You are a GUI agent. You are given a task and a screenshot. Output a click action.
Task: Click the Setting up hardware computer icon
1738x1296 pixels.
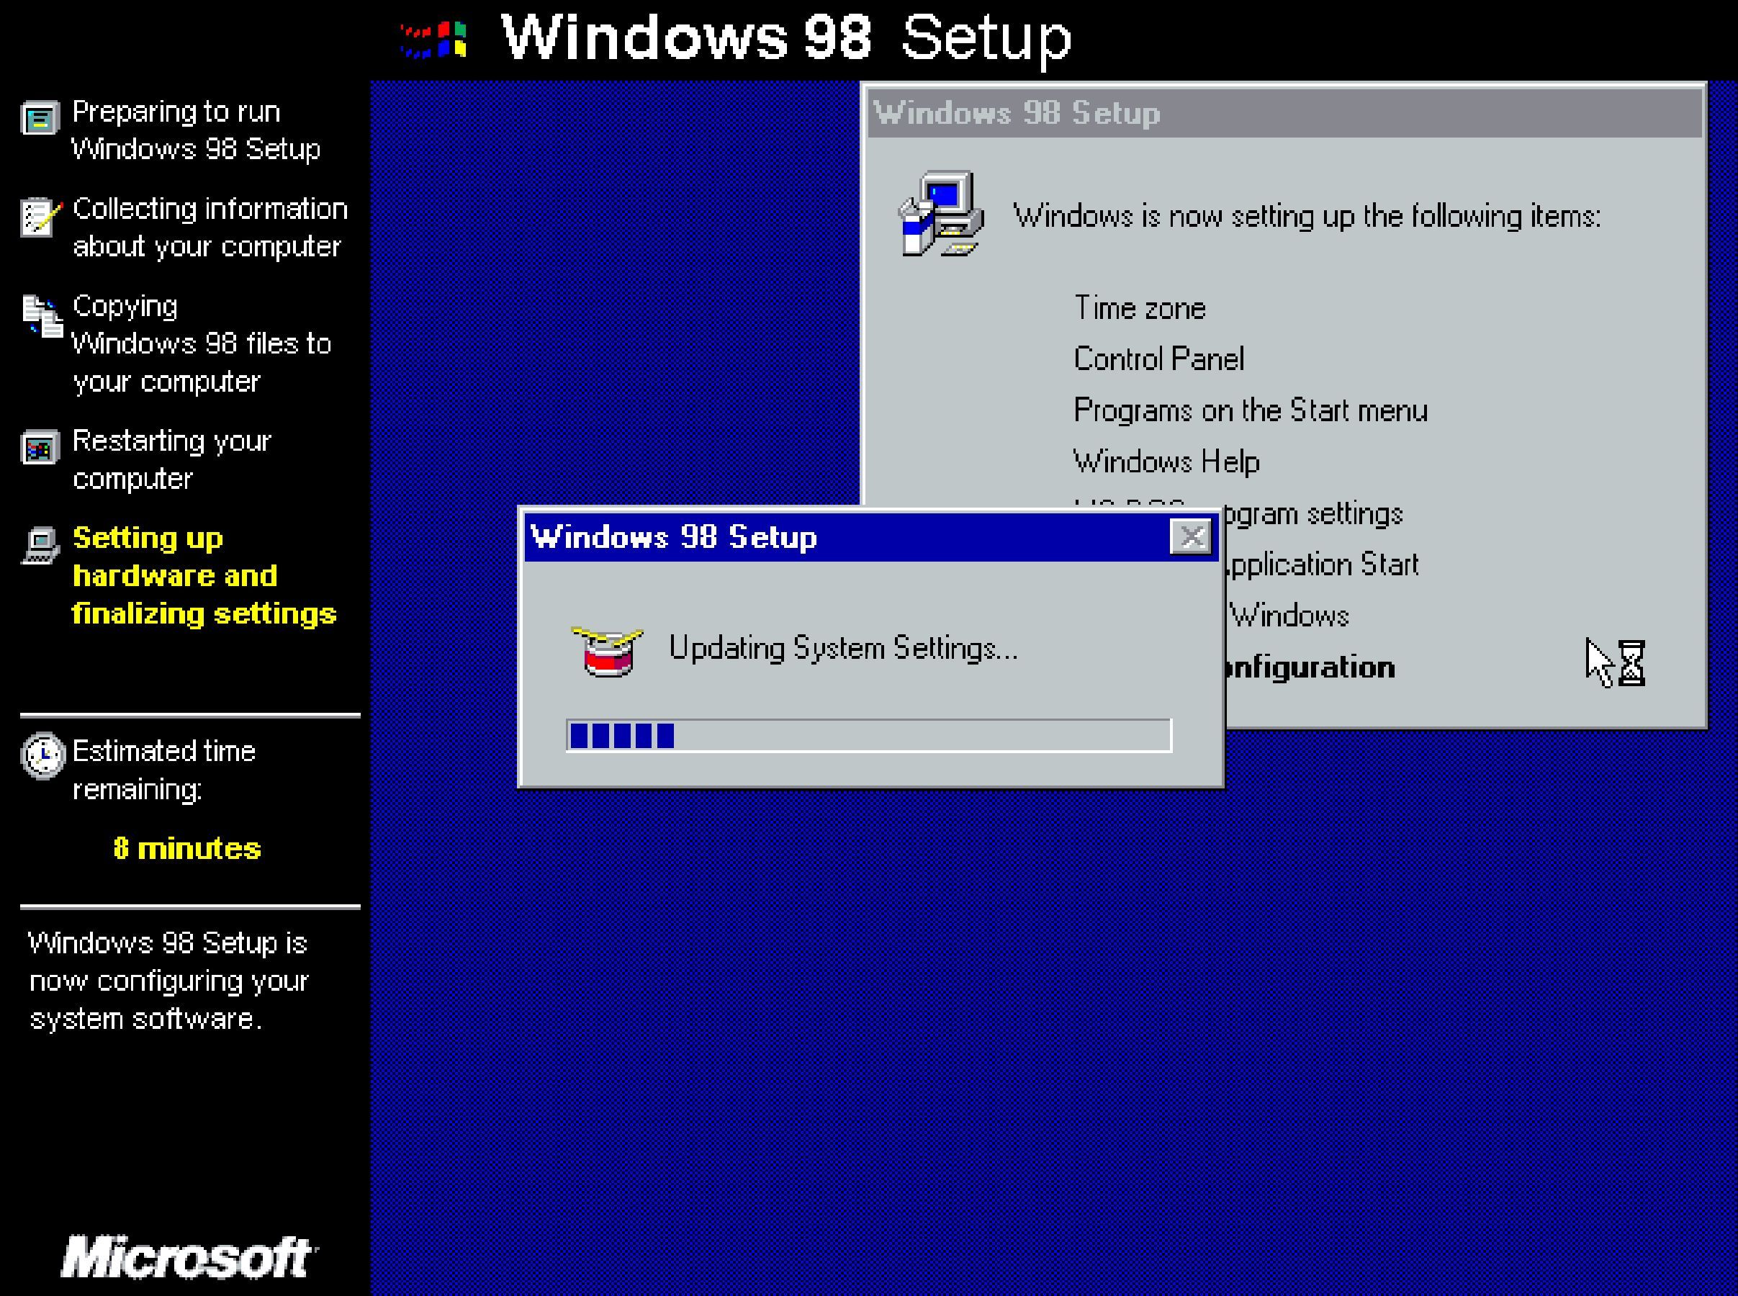tap(40, 545)
